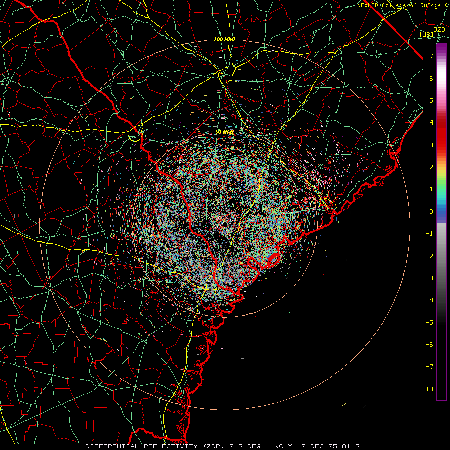Click the TH threshold label on the scale
This screenshot has height=450, width=450.
(x=429, y=389)
